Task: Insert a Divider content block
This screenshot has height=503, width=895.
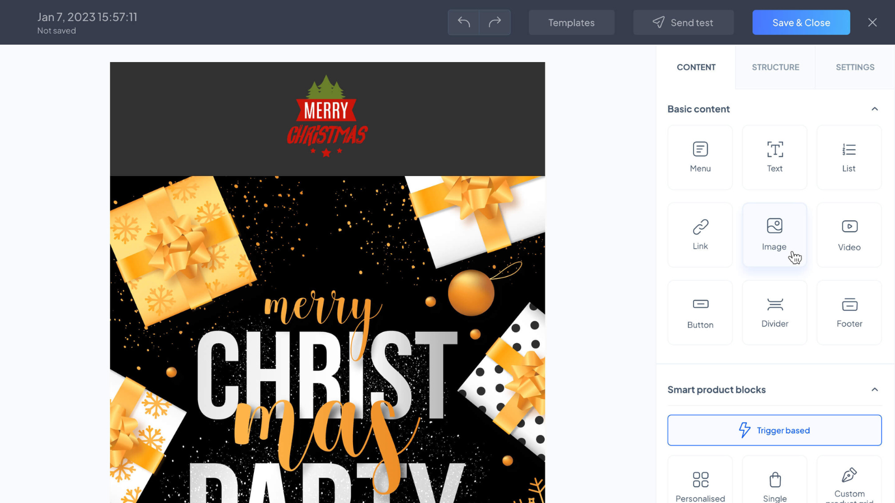Action: coord(775,312)
